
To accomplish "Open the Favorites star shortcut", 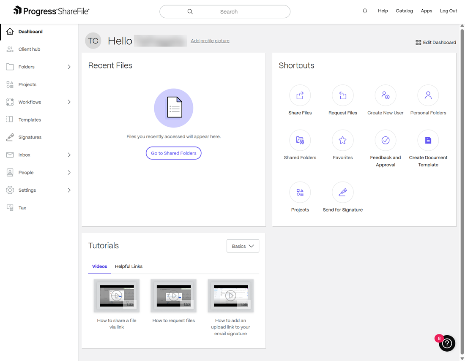I will (342, 140).
